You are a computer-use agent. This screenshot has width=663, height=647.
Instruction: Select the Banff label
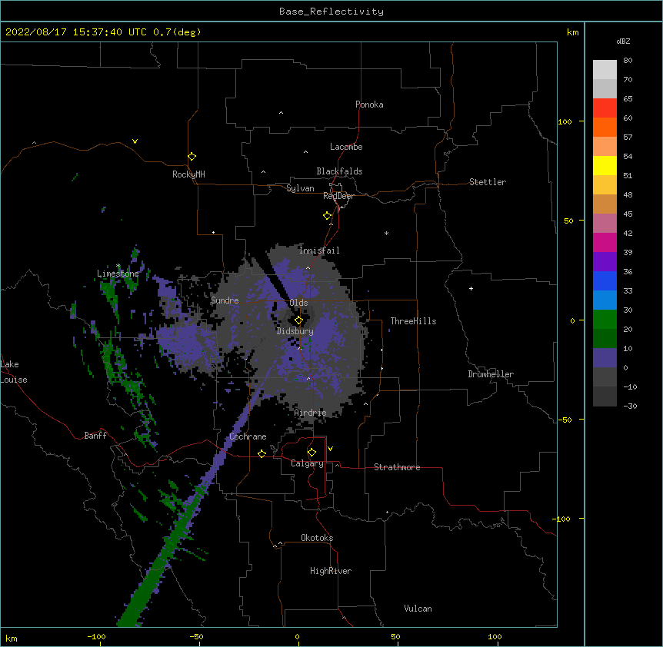pos(95,436)
